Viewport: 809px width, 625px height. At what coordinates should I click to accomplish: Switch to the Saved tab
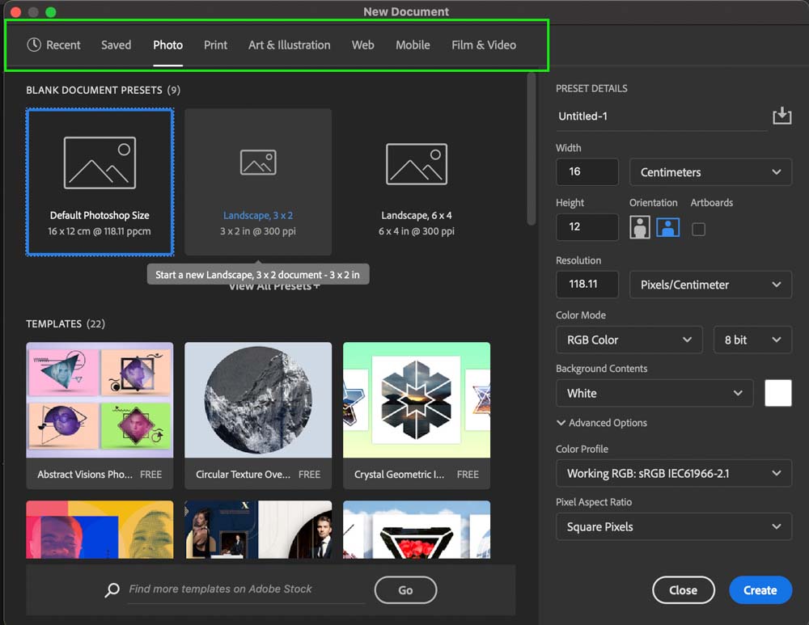click(x=116, y=44)
